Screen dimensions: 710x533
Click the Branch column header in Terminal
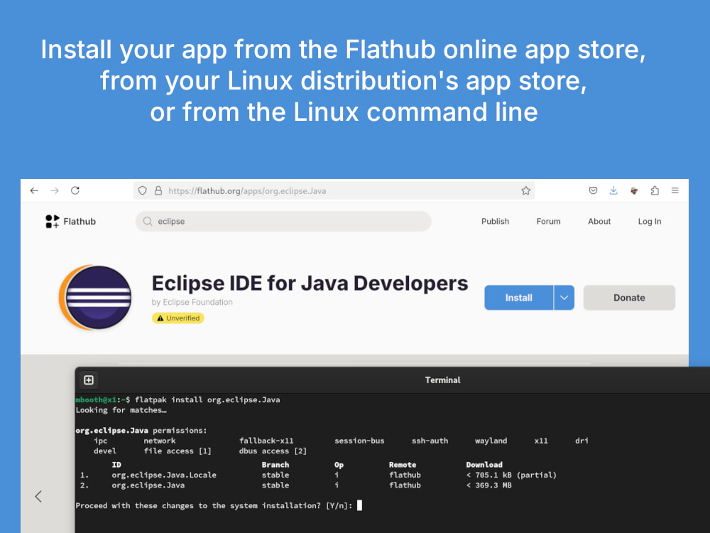point(275,465)
